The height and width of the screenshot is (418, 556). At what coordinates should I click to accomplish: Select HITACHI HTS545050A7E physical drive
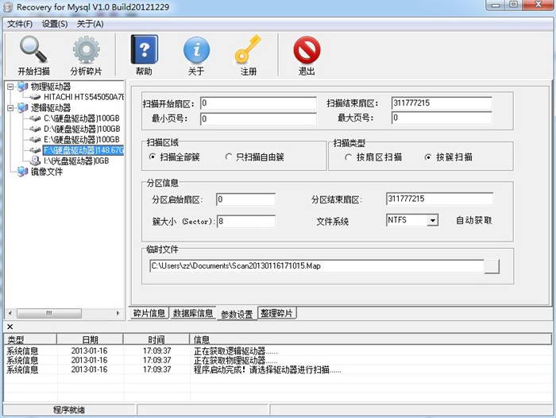pyautogui.click(x=83, y=97)
